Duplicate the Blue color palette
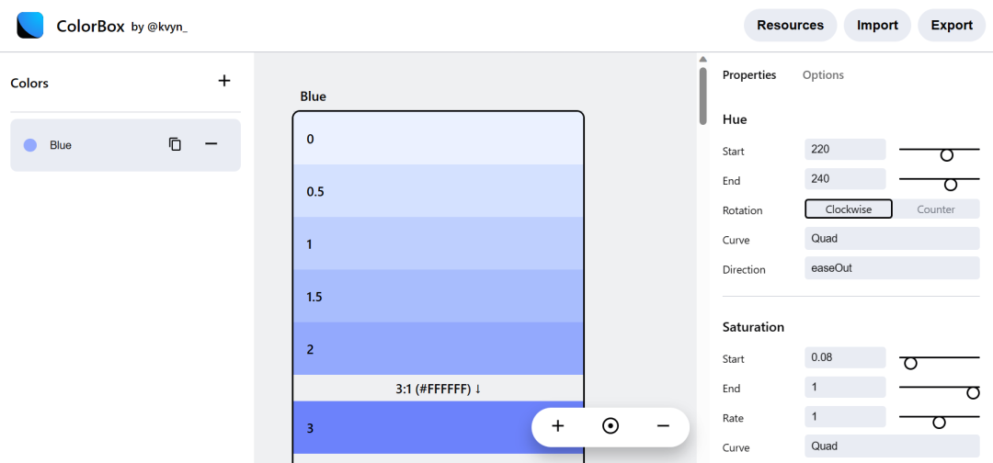Image resolution: width=993 pixels, height=463 pixels. coord(176,144)
